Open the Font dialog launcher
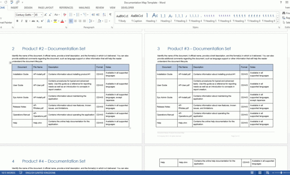This screenshot has width=290, height=175. tap(66, 27)
